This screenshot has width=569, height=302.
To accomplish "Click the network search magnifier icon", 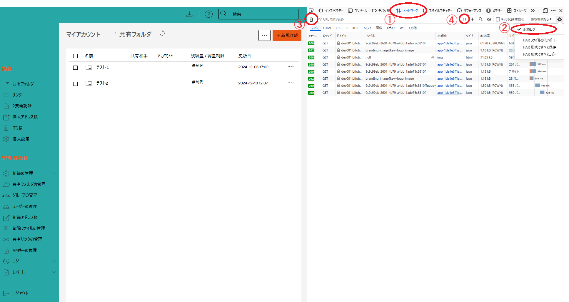I will click(x=480, y=19).
